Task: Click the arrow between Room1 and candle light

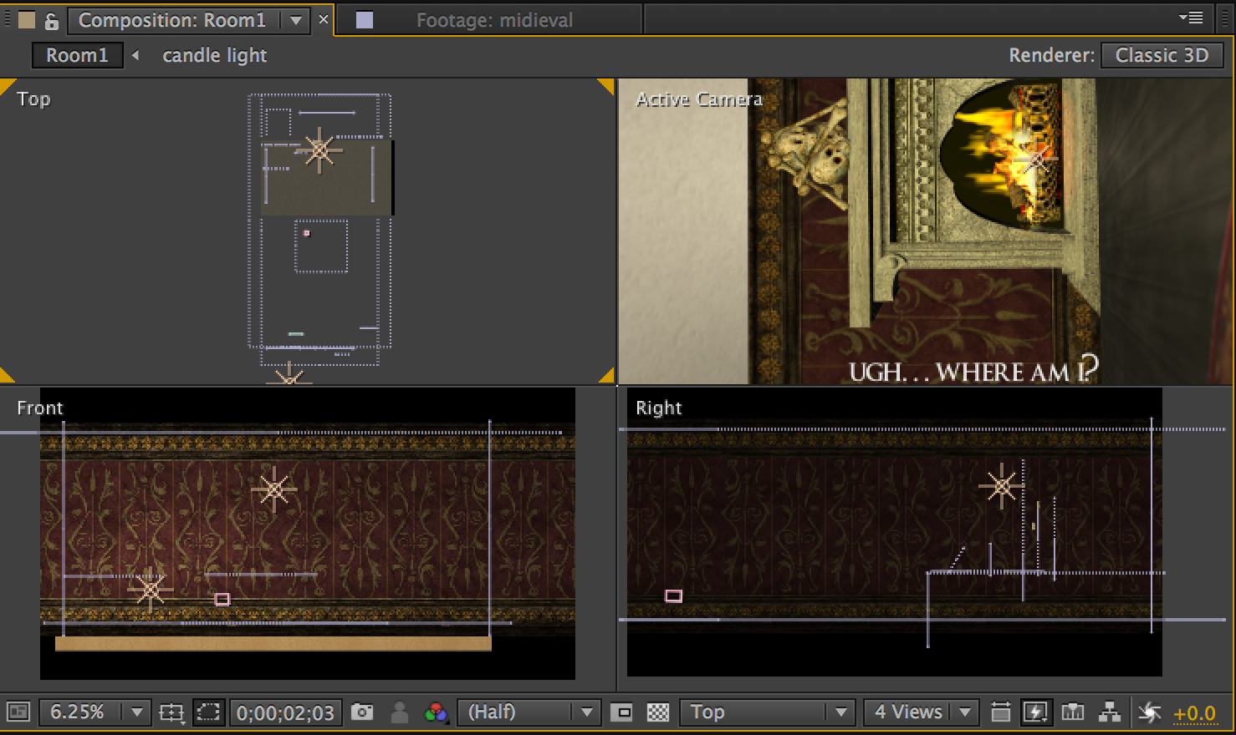Action: coord(135,55)
